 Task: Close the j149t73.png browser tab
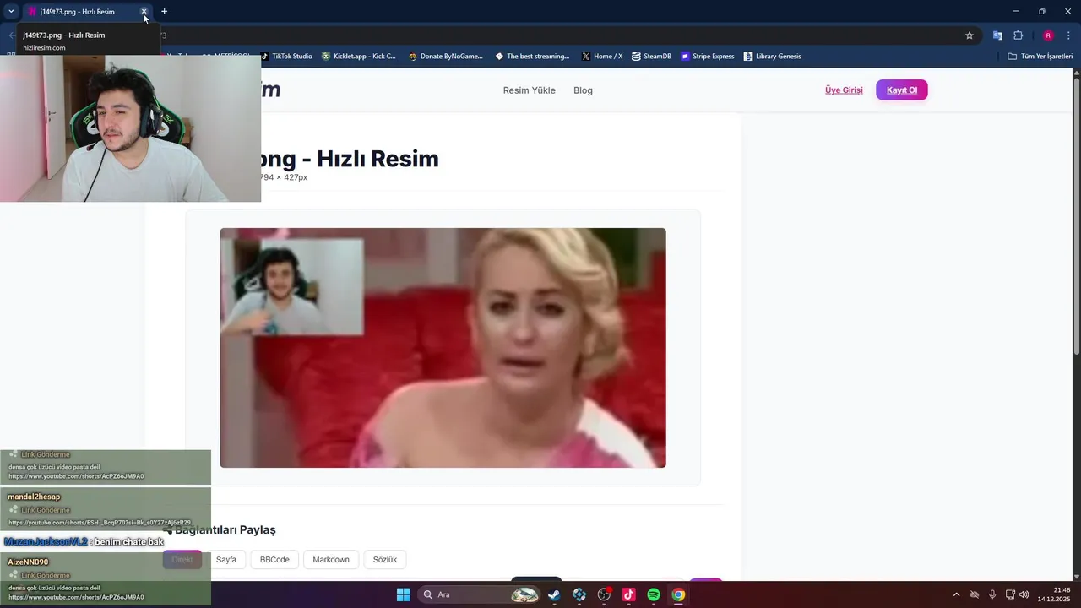click(x=144, y=12)
